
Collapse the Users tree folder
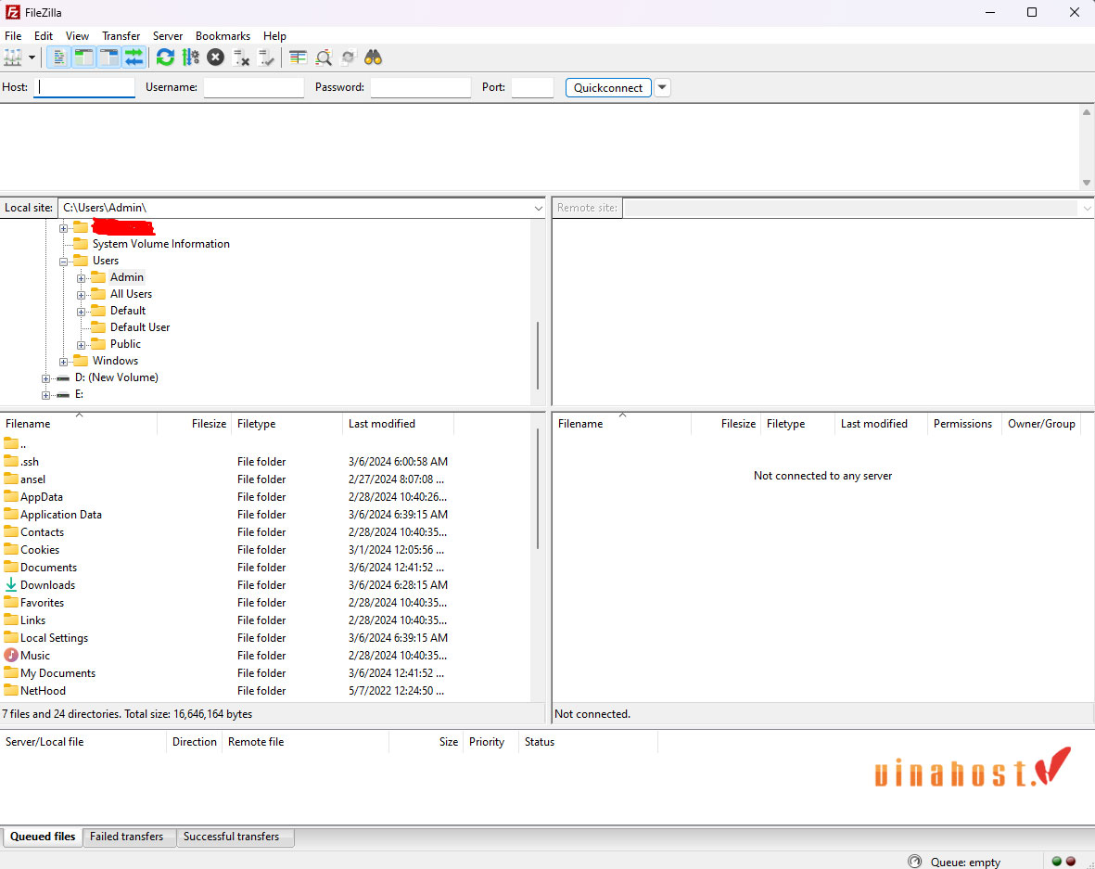coord(64,262)
